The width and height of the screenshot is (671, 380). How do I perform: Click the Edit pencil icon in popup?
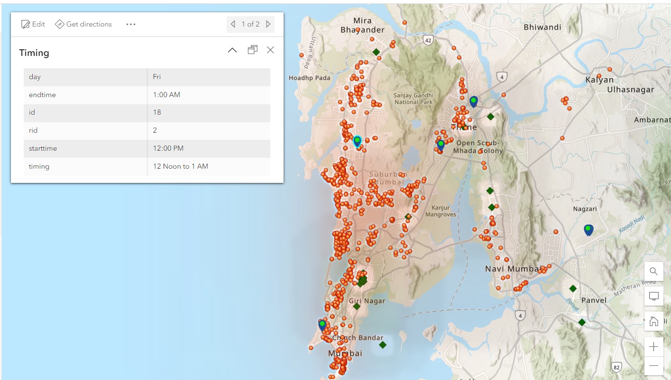point(26,24)
